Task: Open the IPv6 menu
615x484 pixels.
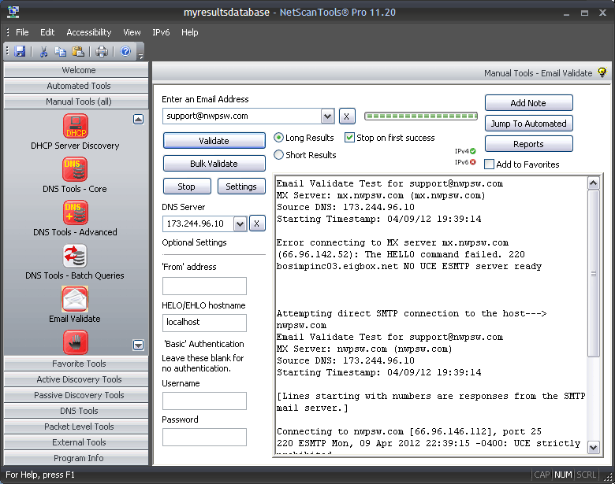Action: [x=161, y=32]
